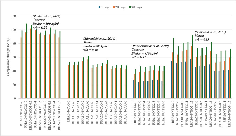
Task: Select the '(Praveenkumar et al., 2019)' citation text
Action: point(150,46)
